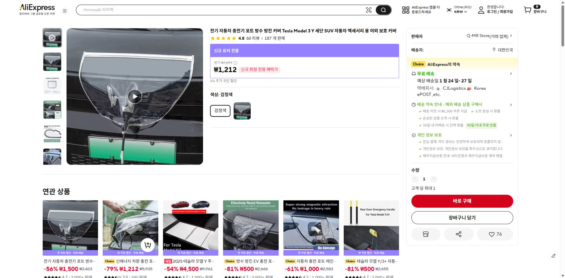
Task: Click AliExpress 앱을 다운로드하세요 link
Action: [x=426, y=10]
